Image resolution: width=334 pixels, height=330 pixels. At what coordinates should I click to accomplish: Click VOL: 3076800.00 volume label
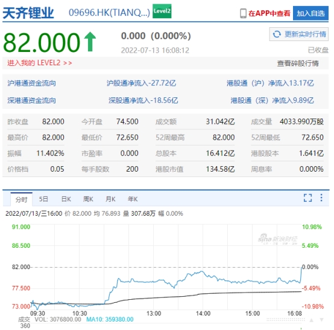coord(58,319)
